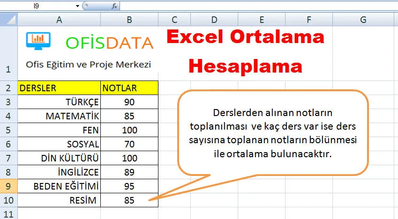Click the red Excel Ortalama Hesaplama title
The width and height of the screenshot is (398, 219).
pyautogui.click(x=245, y=51)
